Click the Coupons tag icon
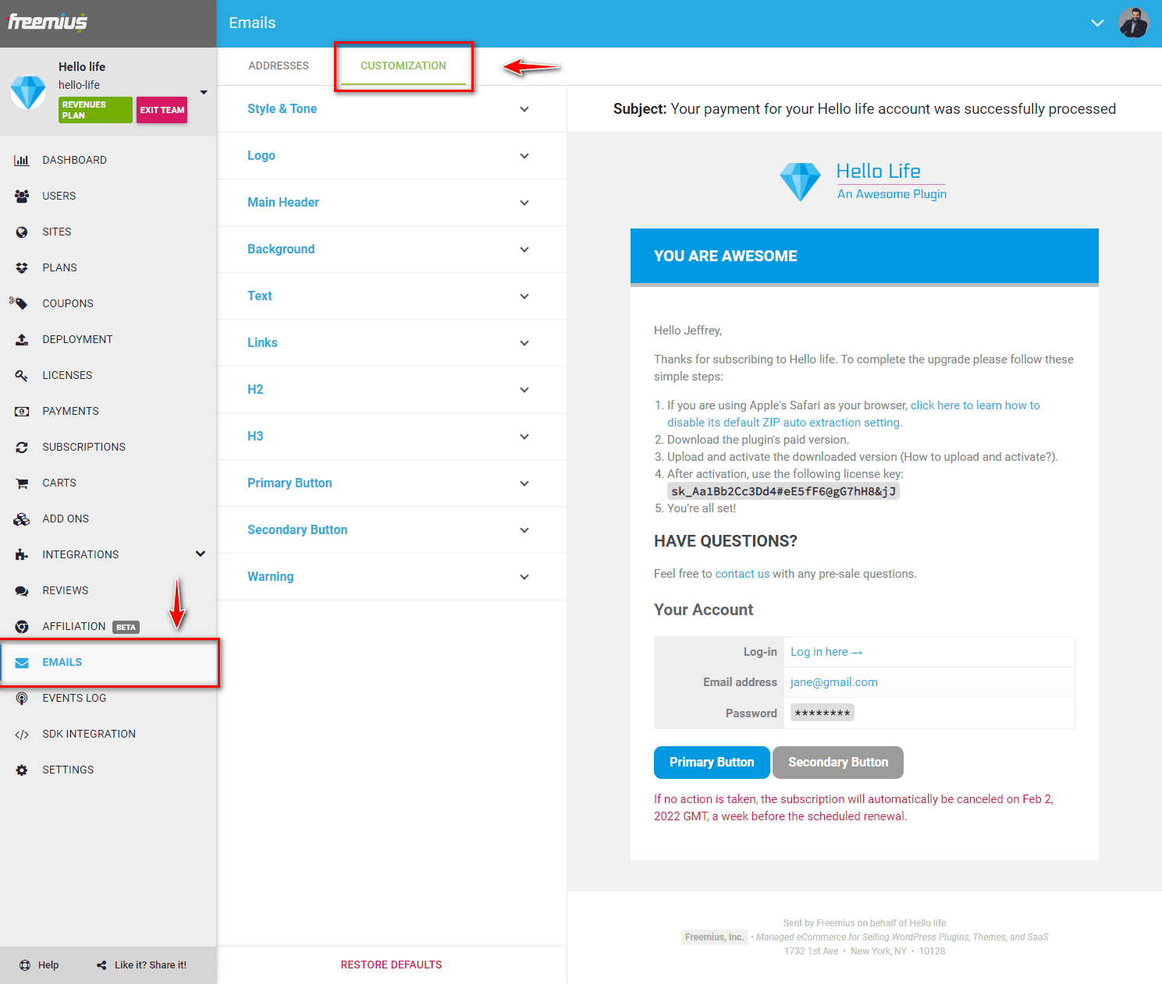This screenshot has width=1162, height=984. coord(19,303)
